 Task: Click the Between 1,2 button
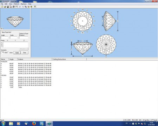click(x=24, y=49)
